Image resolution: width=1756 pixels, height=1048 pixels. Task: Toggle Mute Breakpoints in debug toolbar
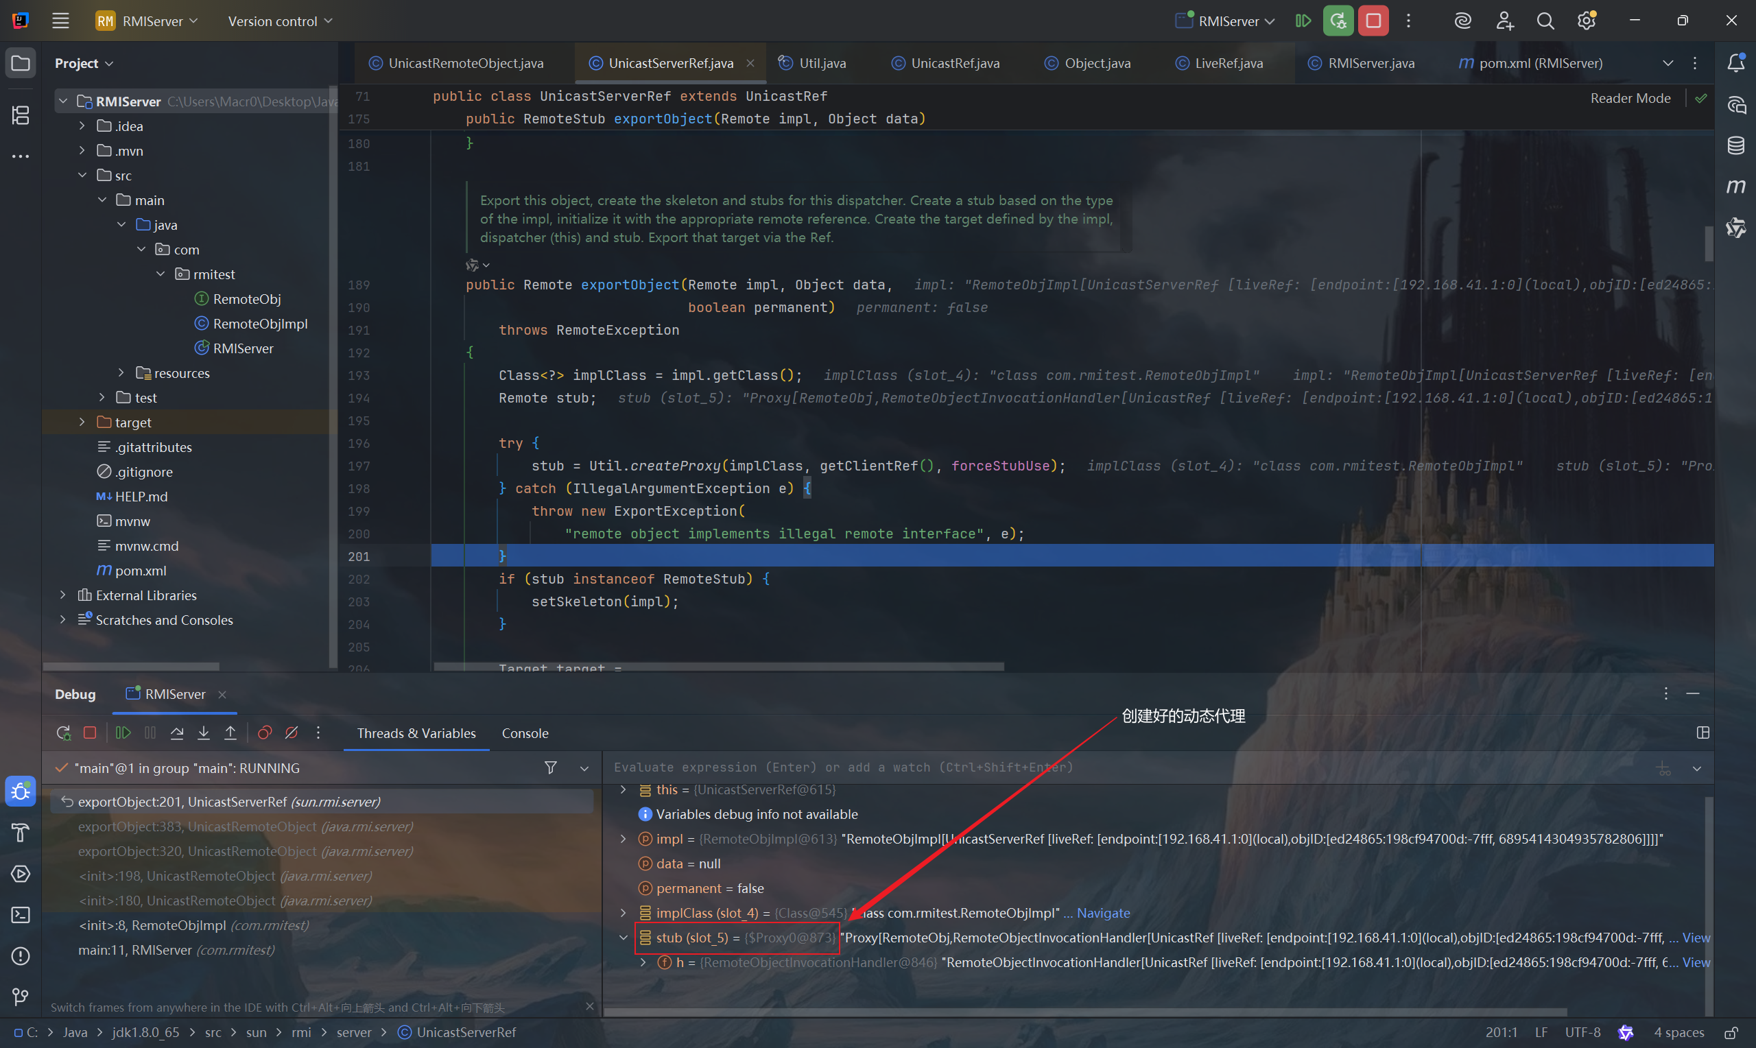click(291, 733)
